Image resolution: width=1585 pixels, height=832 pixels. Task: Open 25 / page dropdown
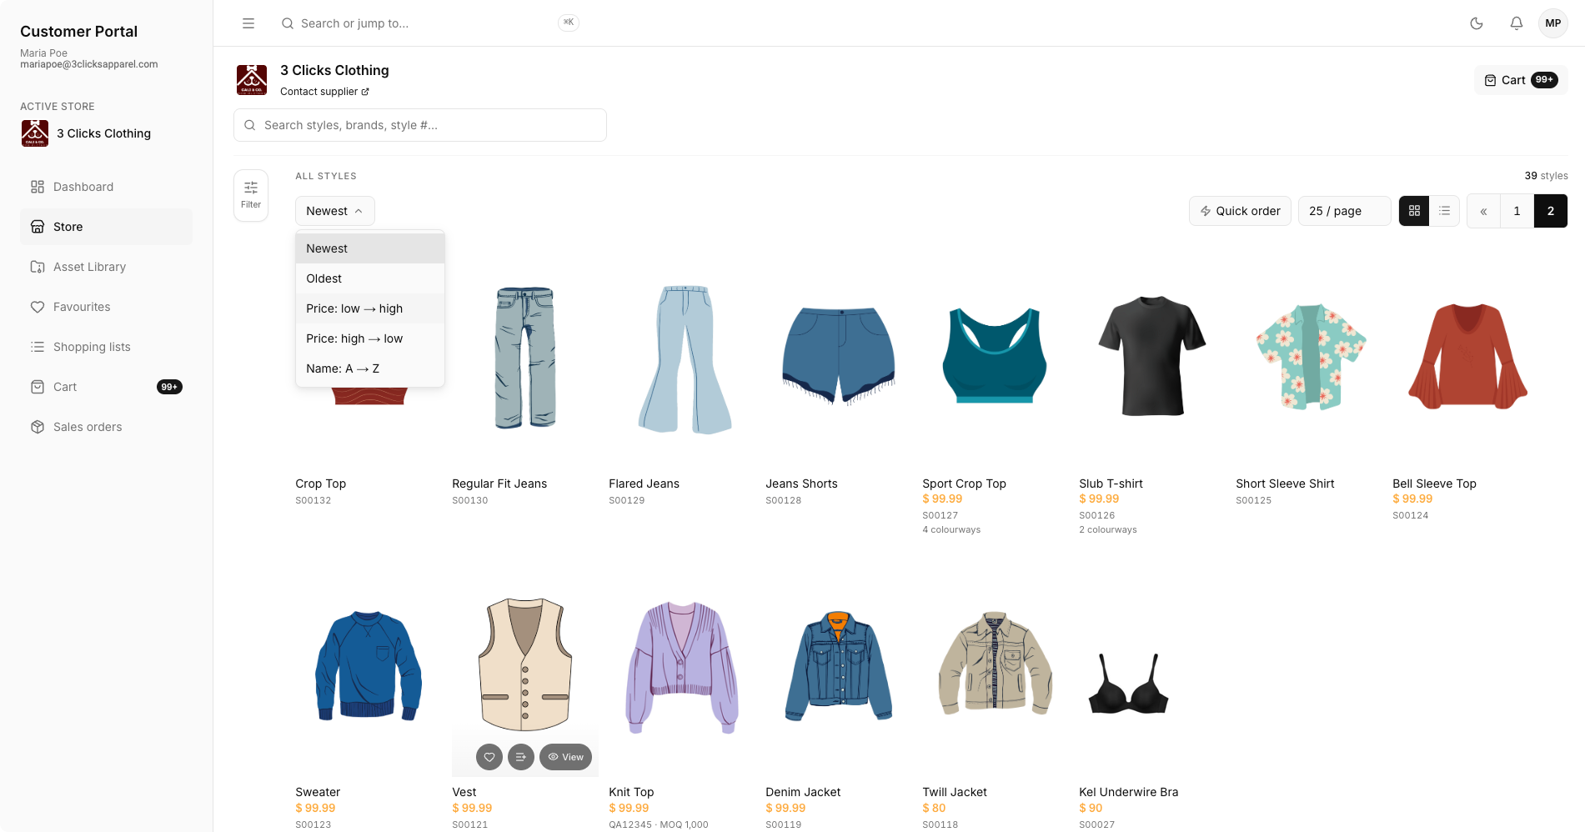click(1344, 211)
